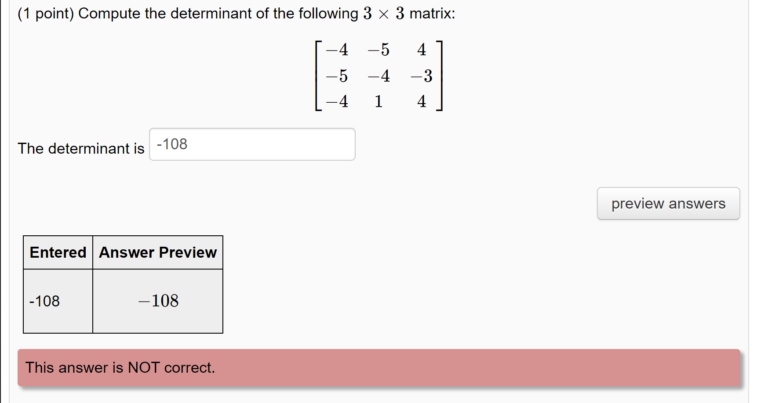Click the matrix entry −3 on the right

point(421,76)
